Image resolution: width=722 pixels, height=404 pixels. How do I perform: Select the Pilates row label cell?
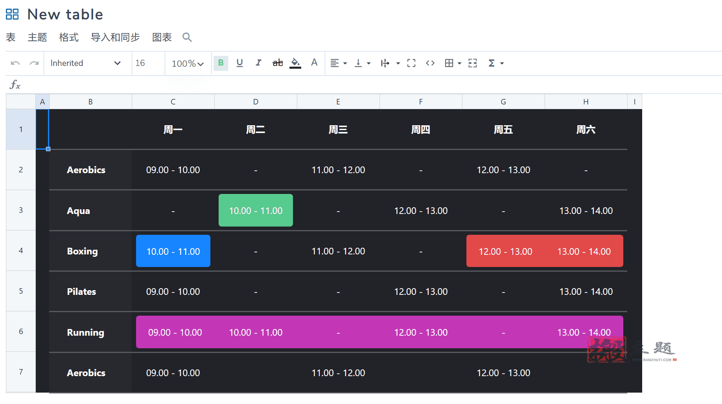click(90, 292)
